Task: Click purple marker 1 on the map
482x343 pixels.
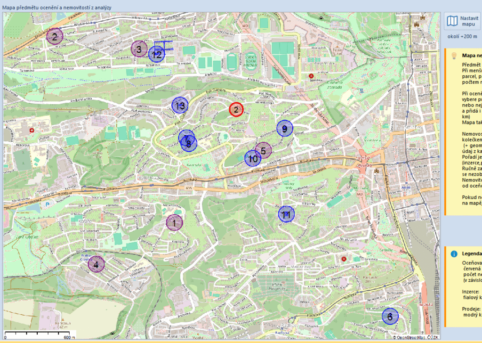Action: pyautogui.click(x=174, y=223)
